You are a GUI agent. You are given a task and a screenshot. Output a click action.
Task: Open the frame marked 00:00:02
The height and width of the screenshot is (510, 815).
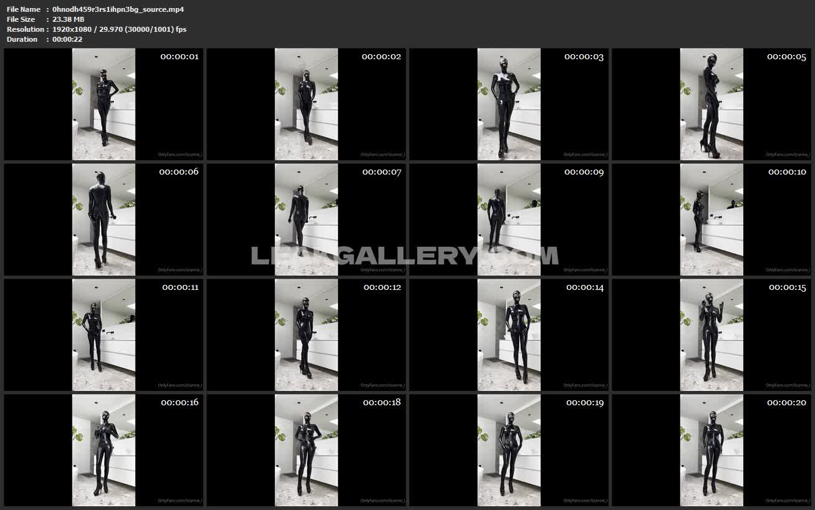coord(306,104)
